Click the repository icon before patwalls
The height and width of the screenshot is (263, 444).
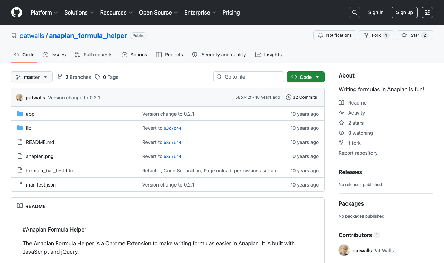[x=14, y=36]
